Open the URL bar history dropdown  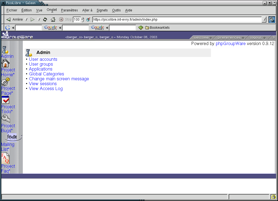[x=264, y=20]
